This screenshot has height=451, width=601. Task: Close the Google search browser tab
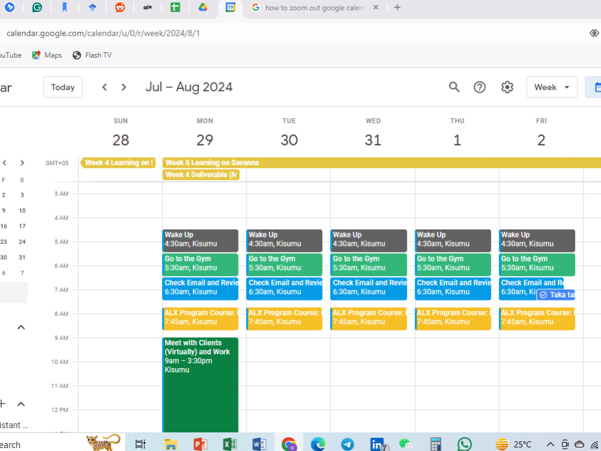[x=376, y=7]
